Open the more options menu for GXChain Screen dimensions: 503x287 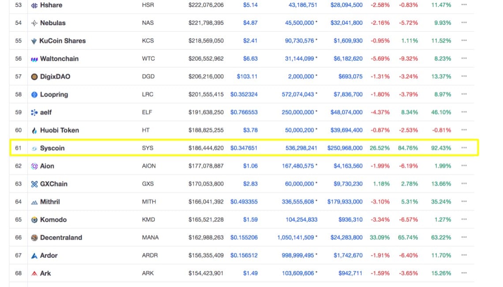pyautogui.click(x=464, y=184)
